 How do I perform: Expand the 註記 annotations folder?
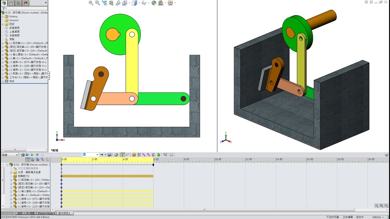(x=3, y=24)
